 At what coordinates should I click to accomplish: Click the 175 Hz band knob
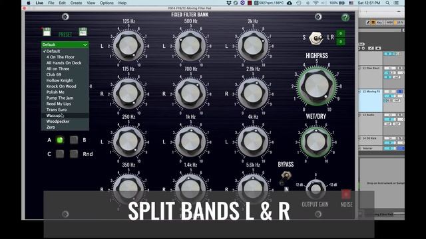coord(128,94)
